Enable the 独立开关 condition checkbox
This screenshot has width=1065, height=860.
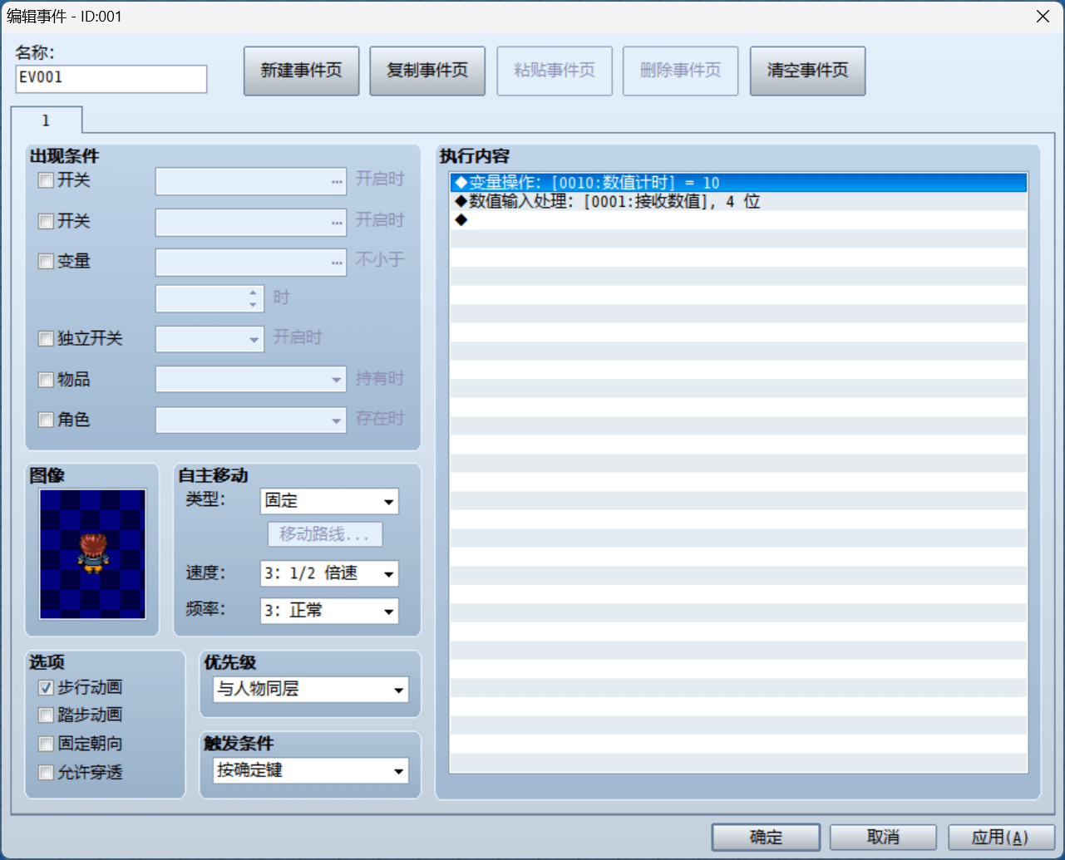46,338
